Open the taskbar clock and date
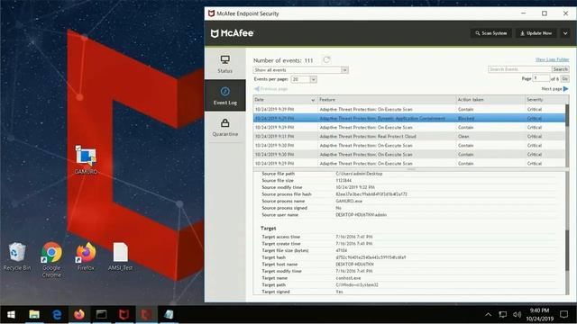The height and width of the screenshot is (324, 577). (539, 314)
